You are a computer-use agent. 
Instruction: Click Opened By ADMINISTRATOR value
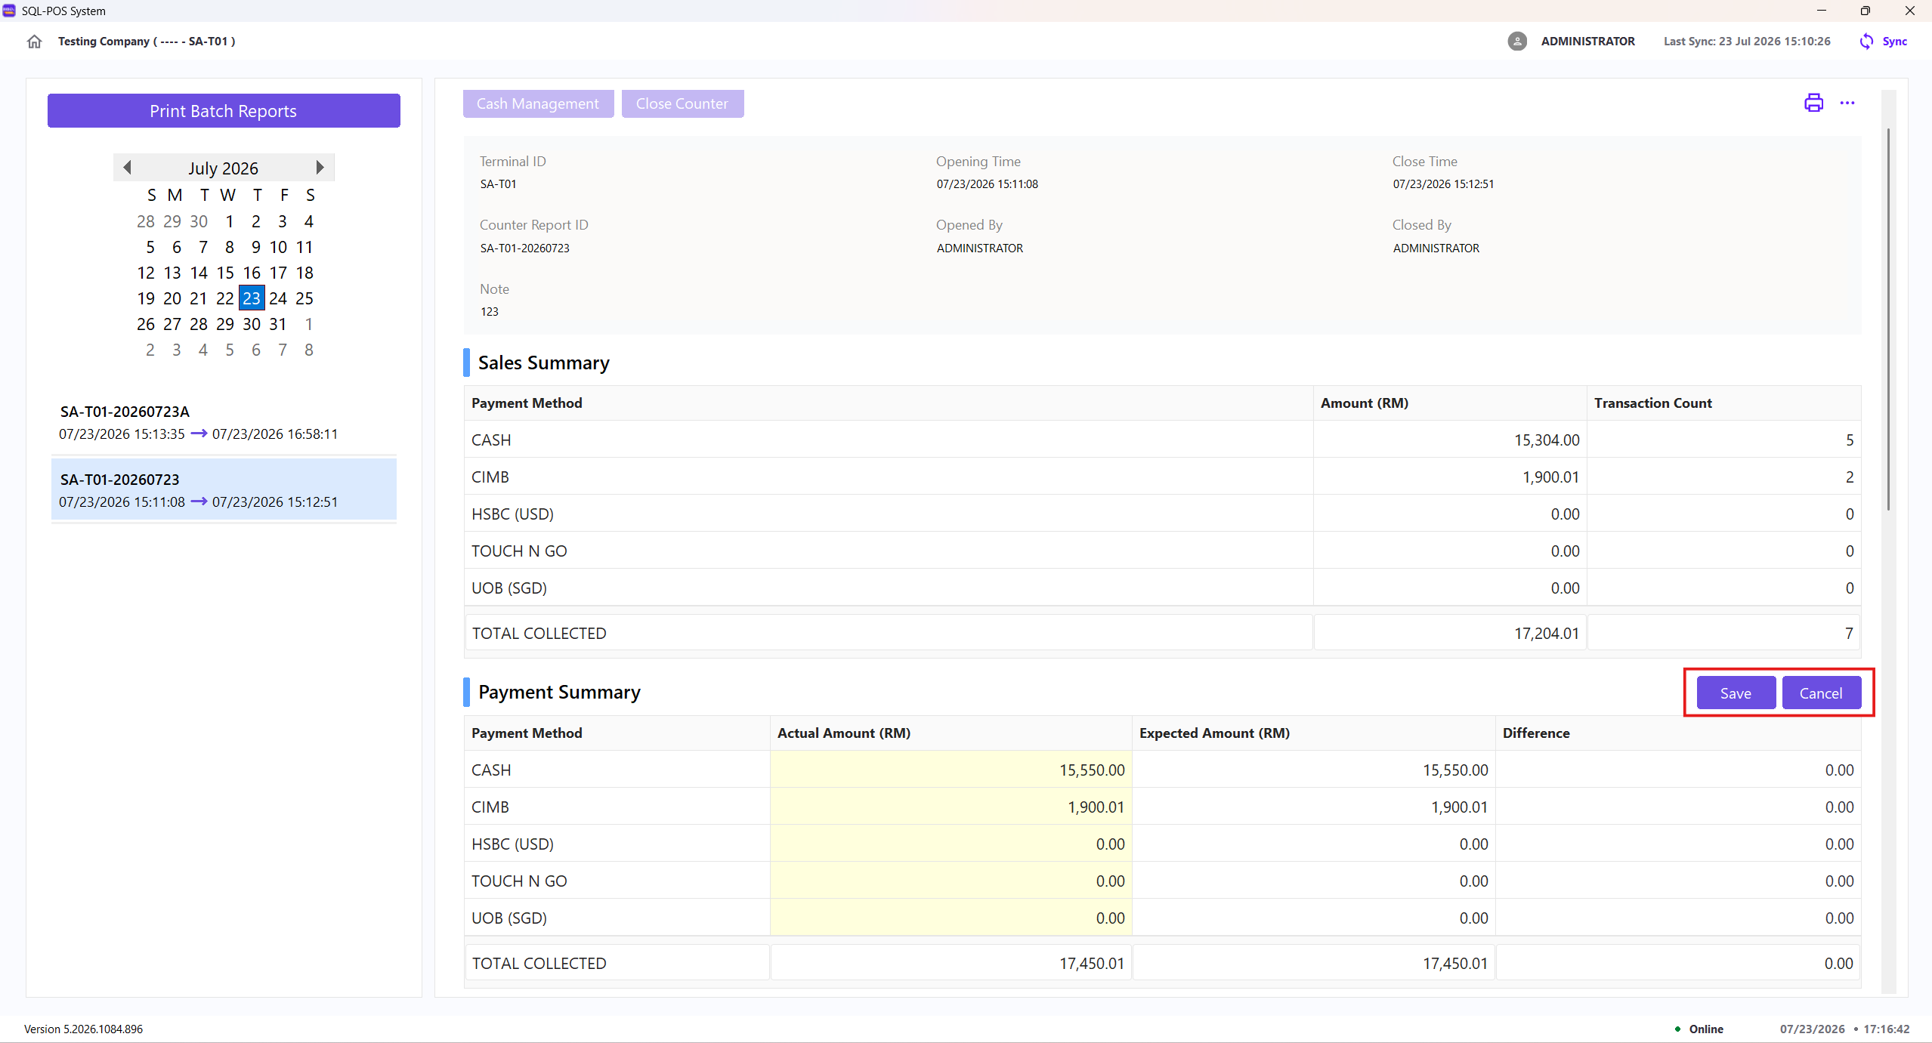tap(980, 248)
